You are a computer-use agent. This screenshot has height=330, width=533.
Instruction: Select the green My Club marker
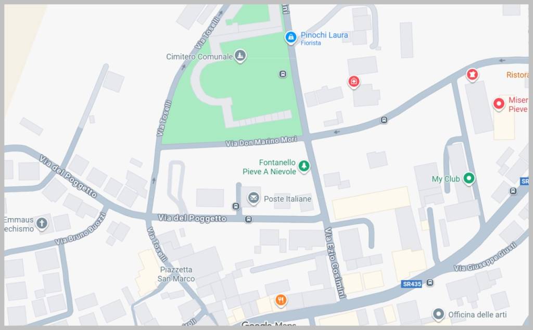pos(469,177)
